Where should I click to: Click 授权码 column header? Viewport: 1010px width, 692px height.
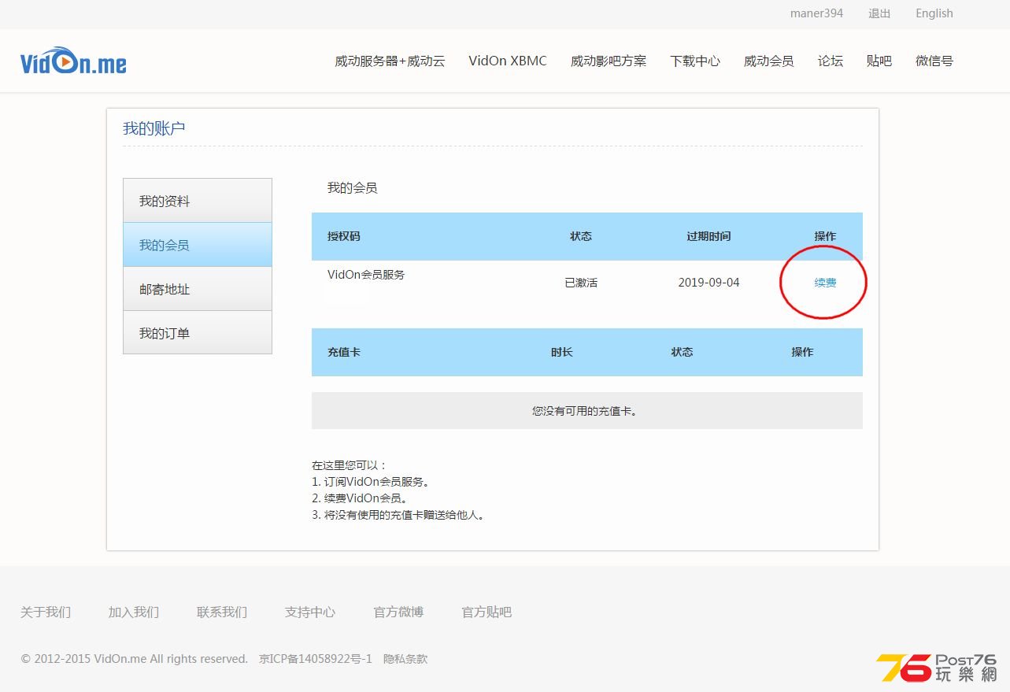click(344, 236)
